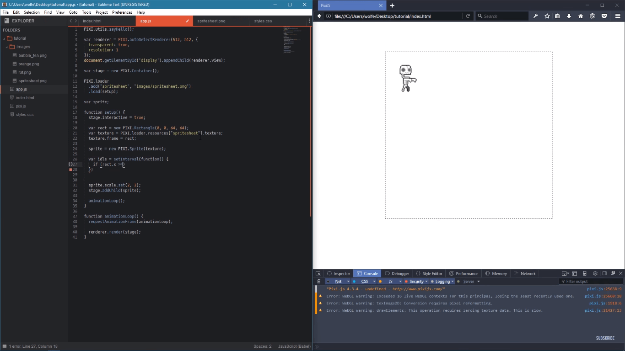The image size is (625, 351).
Task: Open the JS filter dropdown arrow
Action: click(400, 282)
